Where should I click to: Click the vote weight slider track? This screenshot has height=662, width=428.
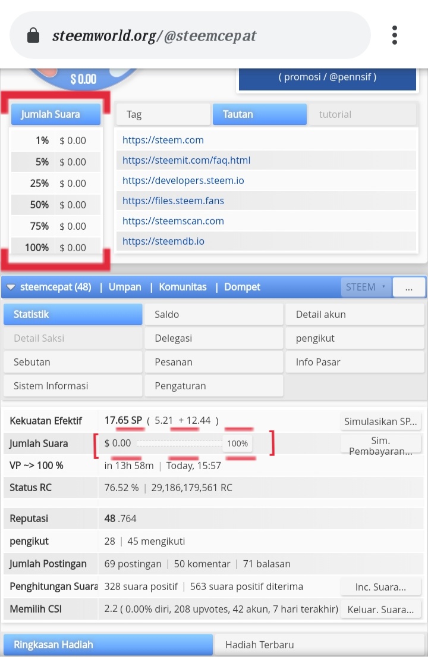(x=180, y=444)
